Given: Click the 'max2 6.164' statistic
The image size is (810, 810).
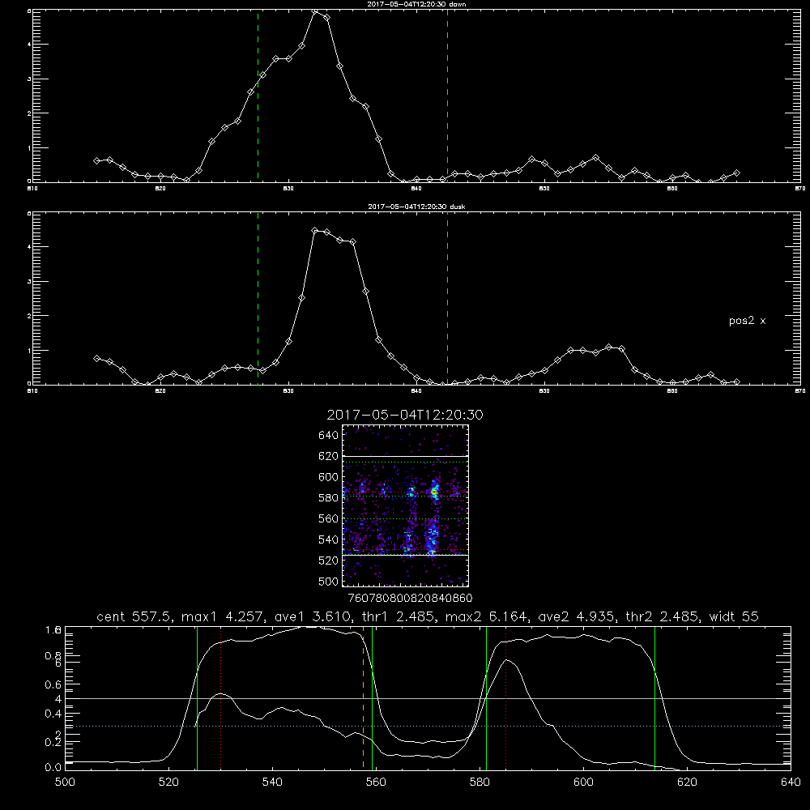Looking at the screenshot, I should click(486, 616).
